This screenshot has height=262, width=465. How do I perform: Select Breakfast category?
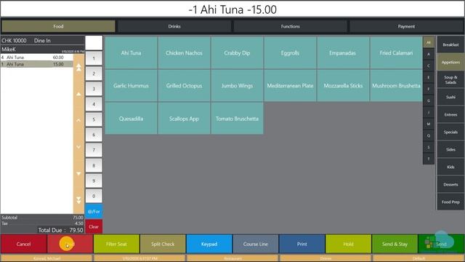coord(450,44)
